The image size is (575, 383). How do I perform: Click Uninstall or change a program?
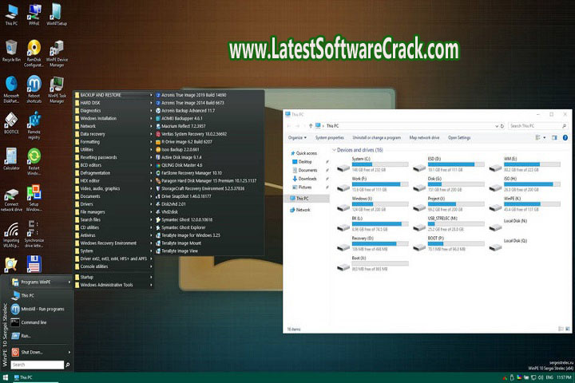[x=377, y=137]
